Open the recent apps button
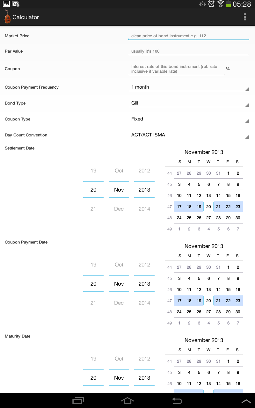Image resolution: width=255 pixels, height=408 pixels. coord(78,401)
